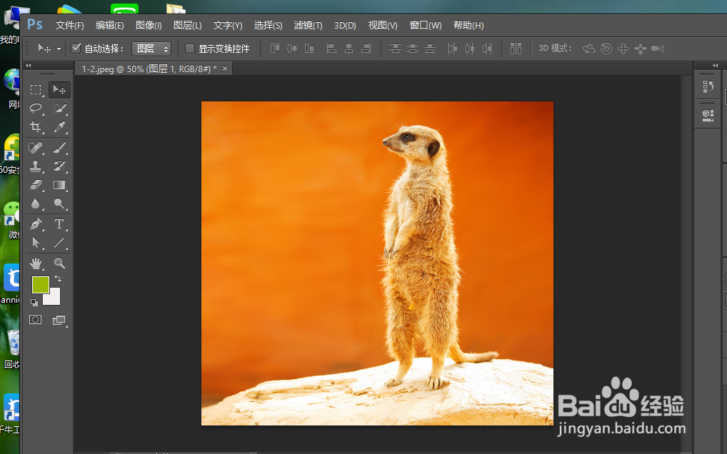Expand the toolbox with double arrows
This screenshot has height=454, width=727.
pyautogui.click(x=28, y=66)
